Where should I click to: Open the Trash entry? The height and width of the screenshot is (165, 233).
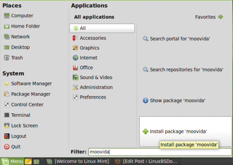point(14,58)
